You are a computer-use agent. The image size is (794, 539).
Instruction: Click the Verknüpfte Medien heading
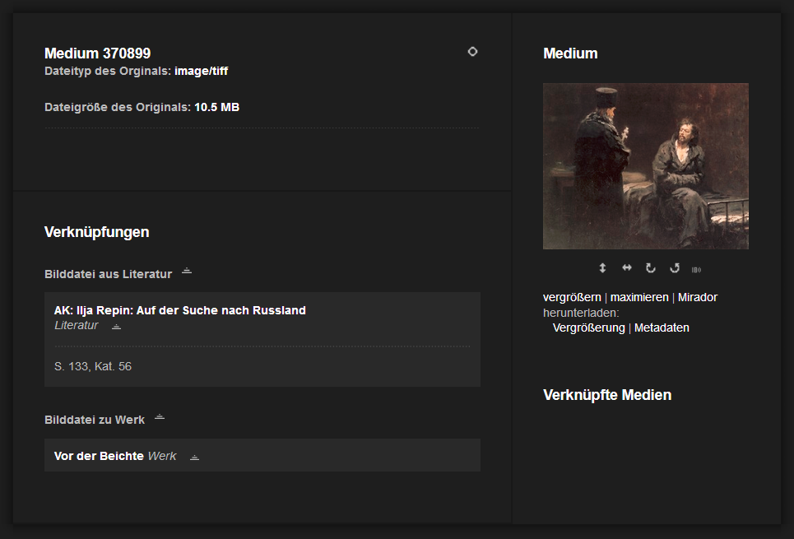607,395
